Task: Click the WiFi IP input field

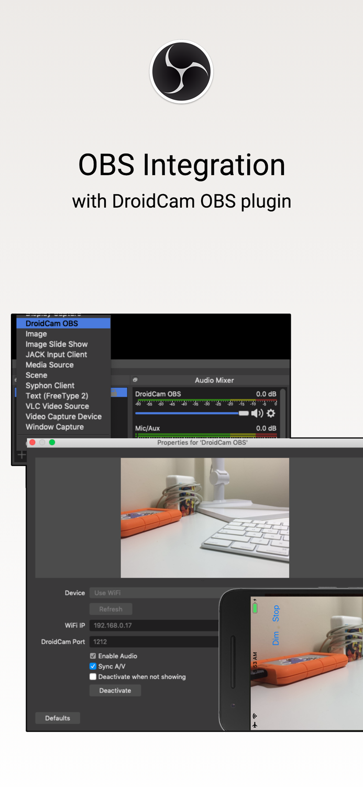Action: click(x=155, y=625)
